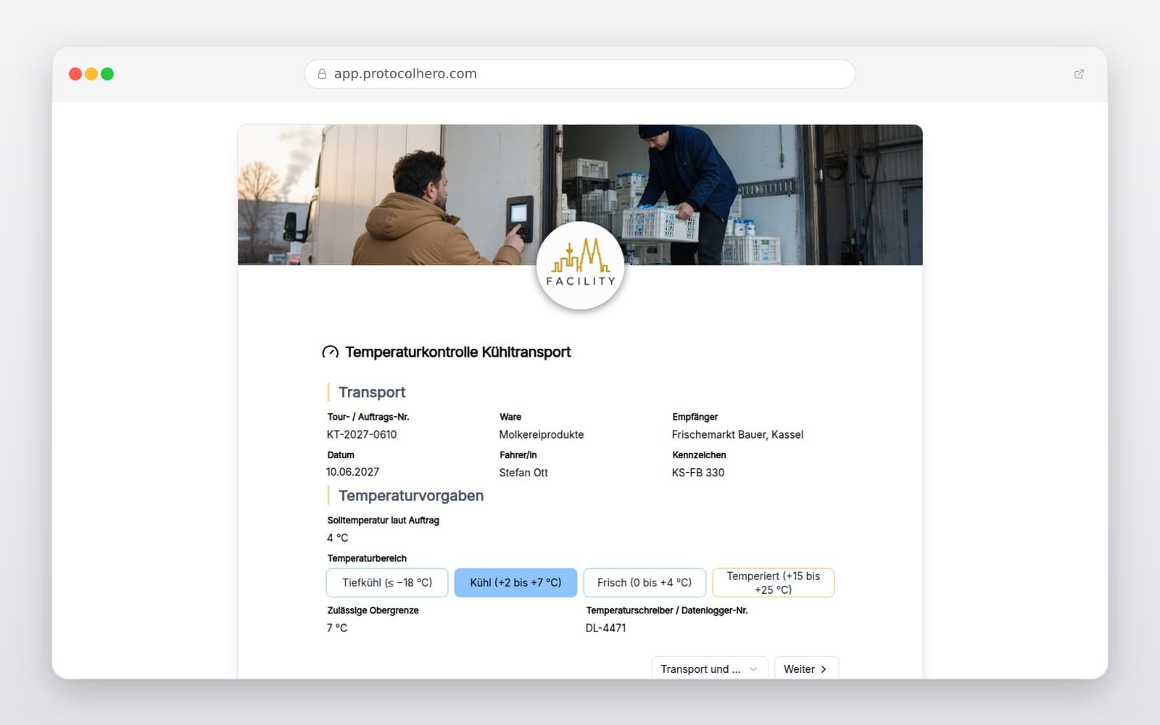Open the 'Transport und ...' section dropdown
The image size is (1160, 725).
pyautogui.click(x=709, y=669)
